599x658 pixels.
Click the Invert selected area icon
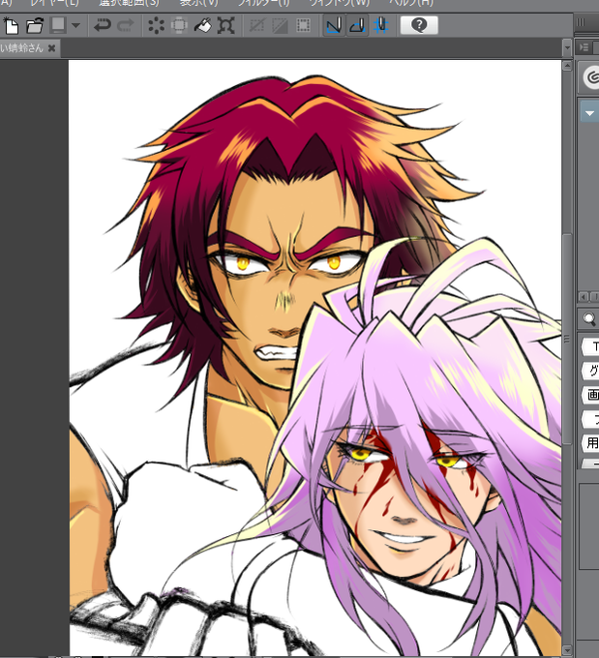coord(280,25)
